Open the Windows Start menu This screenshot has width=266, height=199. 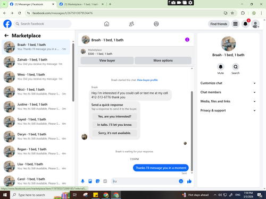pyautogui.click(x=5, y=195)
